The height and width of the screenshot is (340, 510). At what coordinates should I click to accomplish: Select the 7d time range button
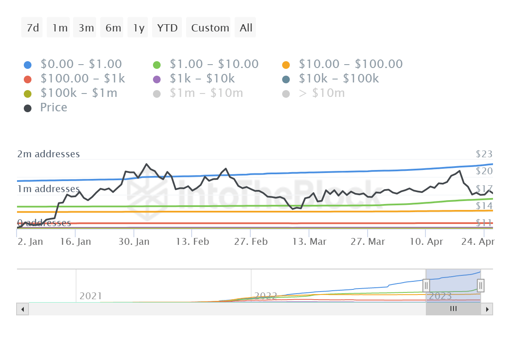pos(32,28)
